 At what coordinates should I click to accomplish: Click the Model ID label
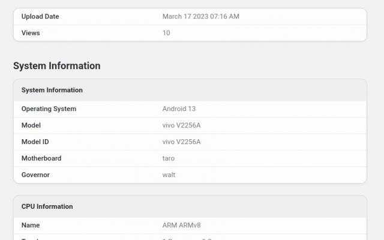(35, 142)
